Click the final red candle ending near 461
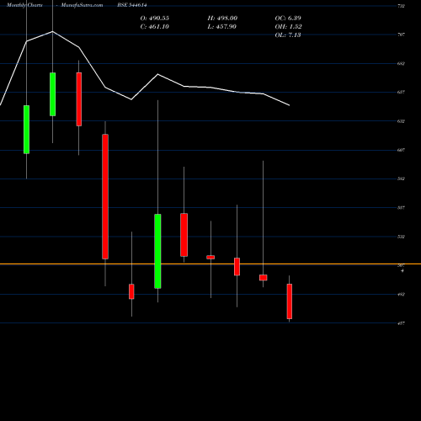This screenshot has height=421, width=421. tap(290, 301)
